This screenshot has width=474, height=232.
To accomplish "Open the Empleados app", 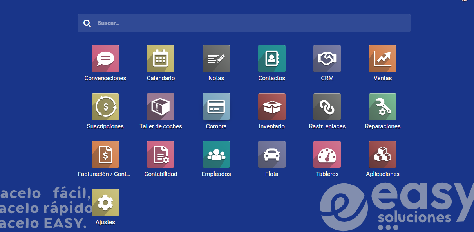I will pyautogui.click(x=216, y=155).
